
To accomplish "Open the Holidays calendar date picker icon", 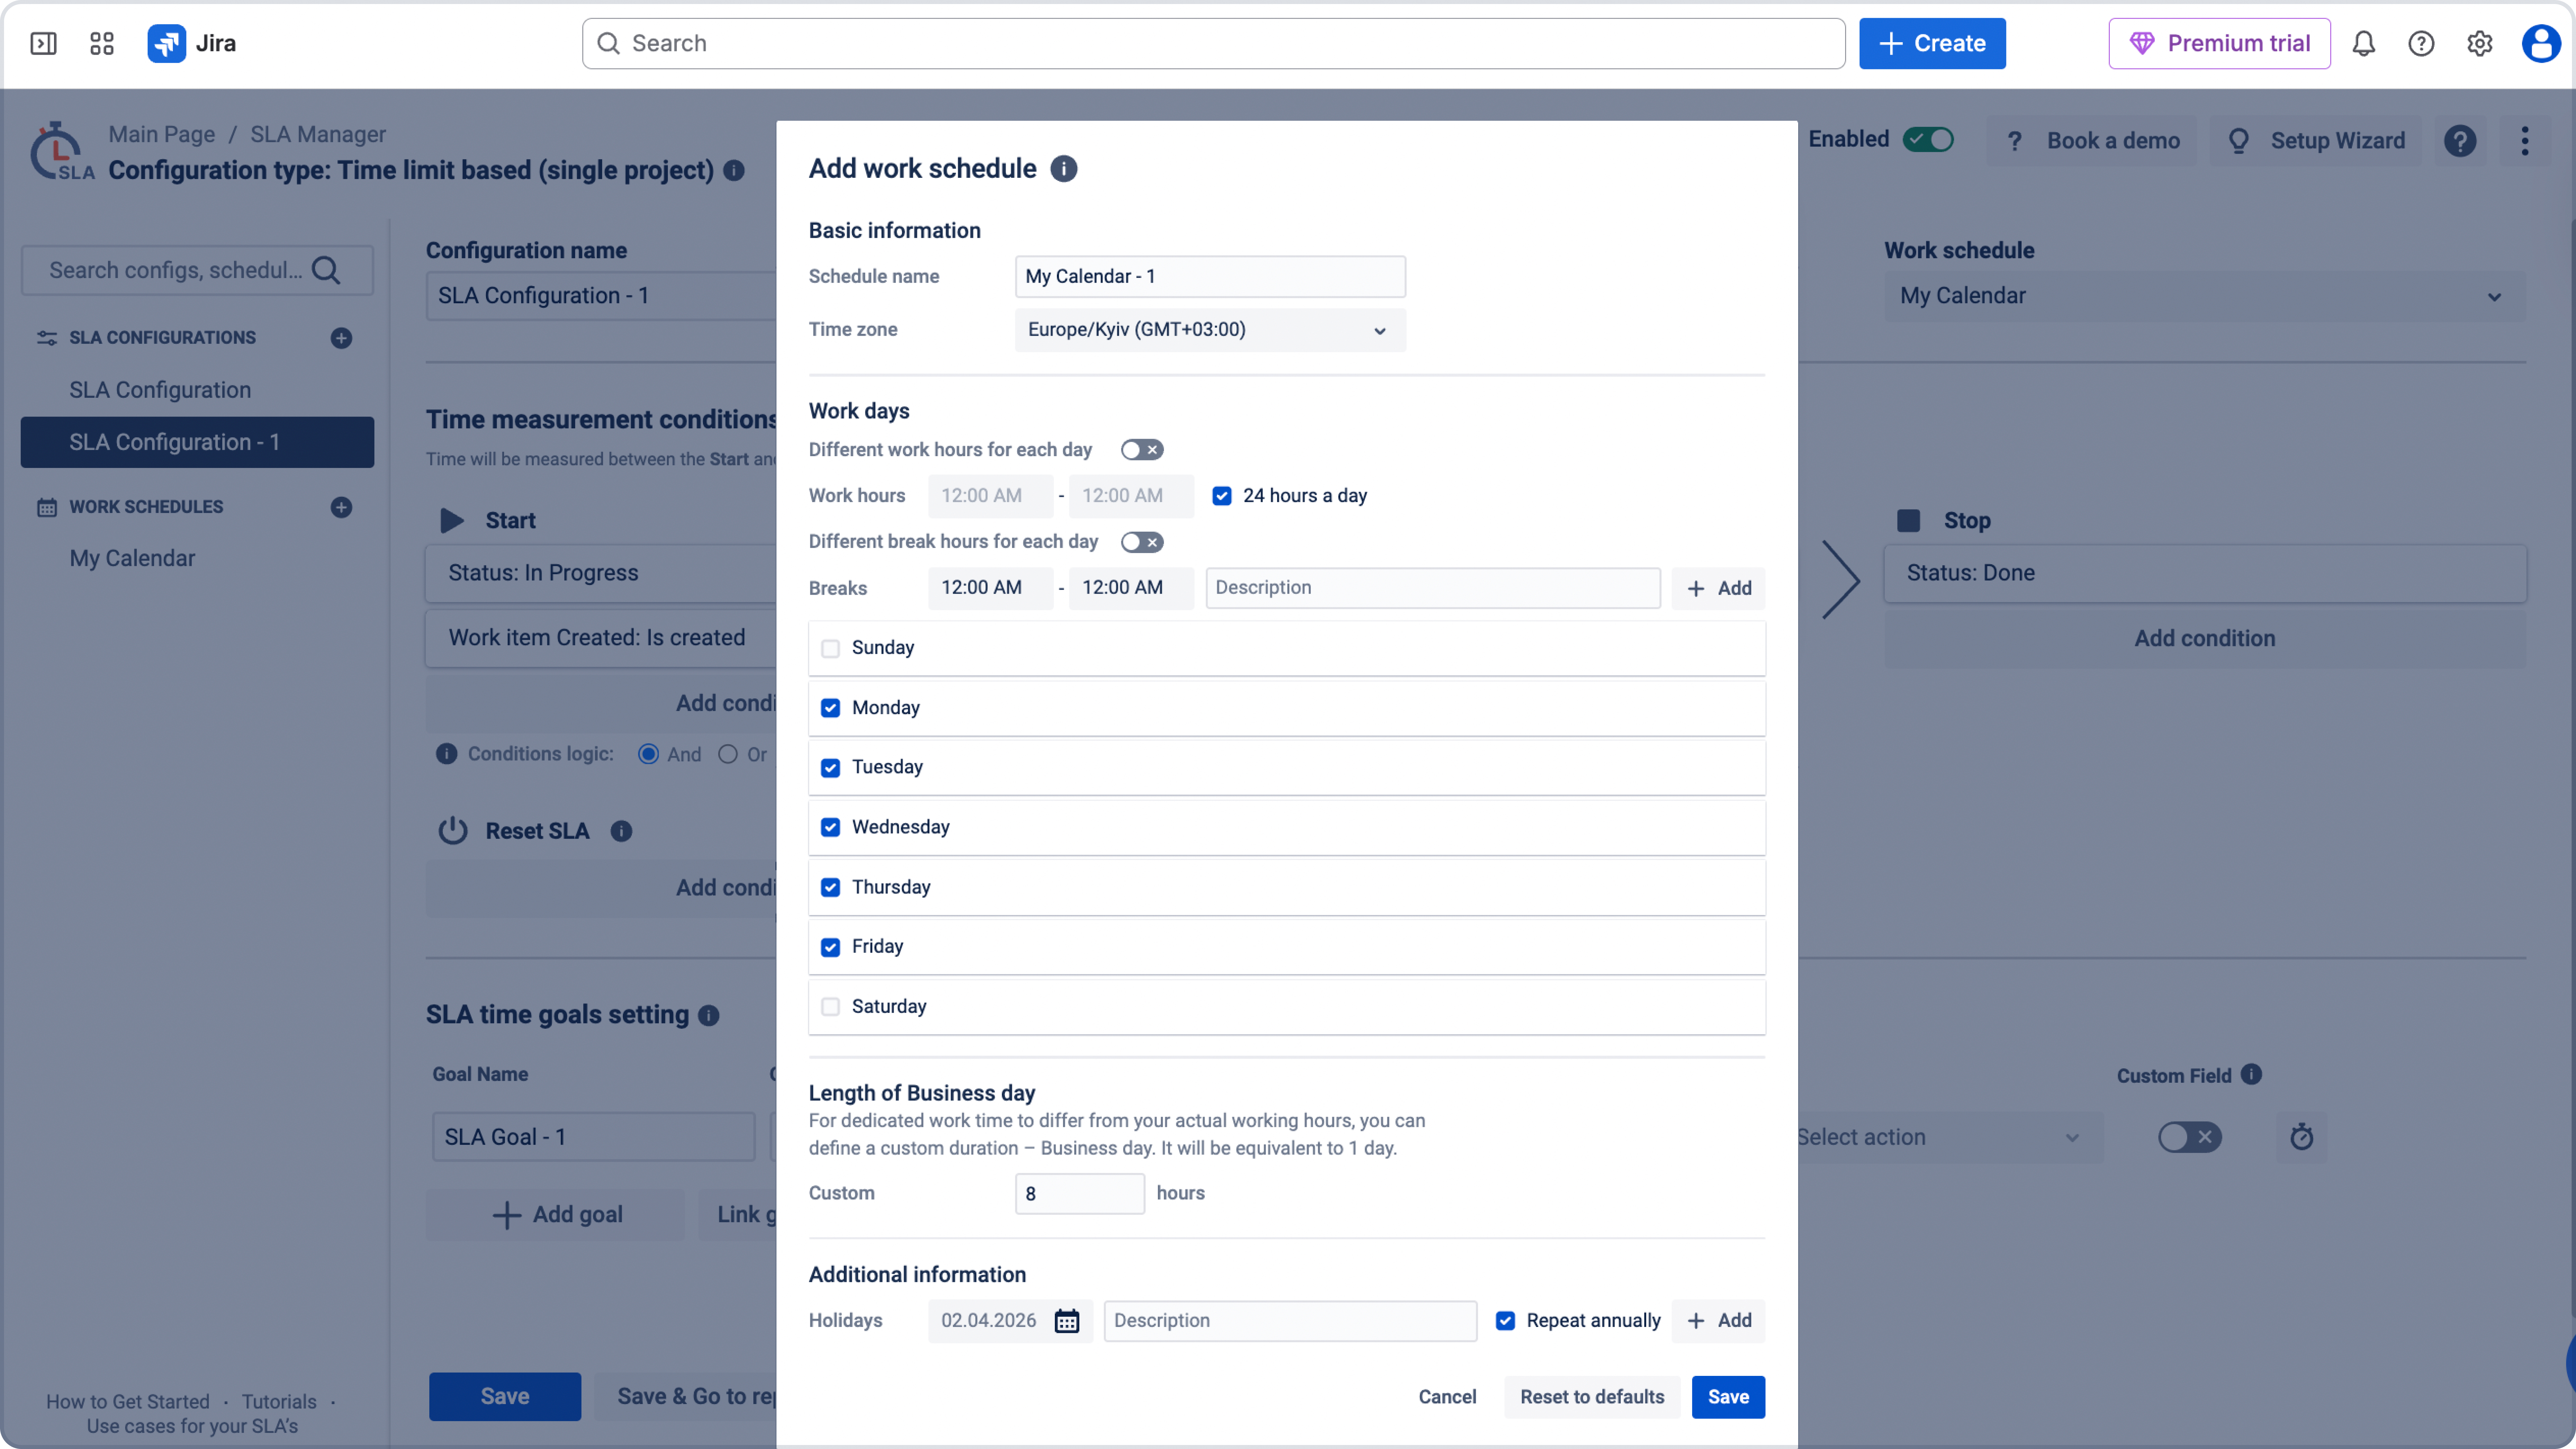I will 1067,1321.
